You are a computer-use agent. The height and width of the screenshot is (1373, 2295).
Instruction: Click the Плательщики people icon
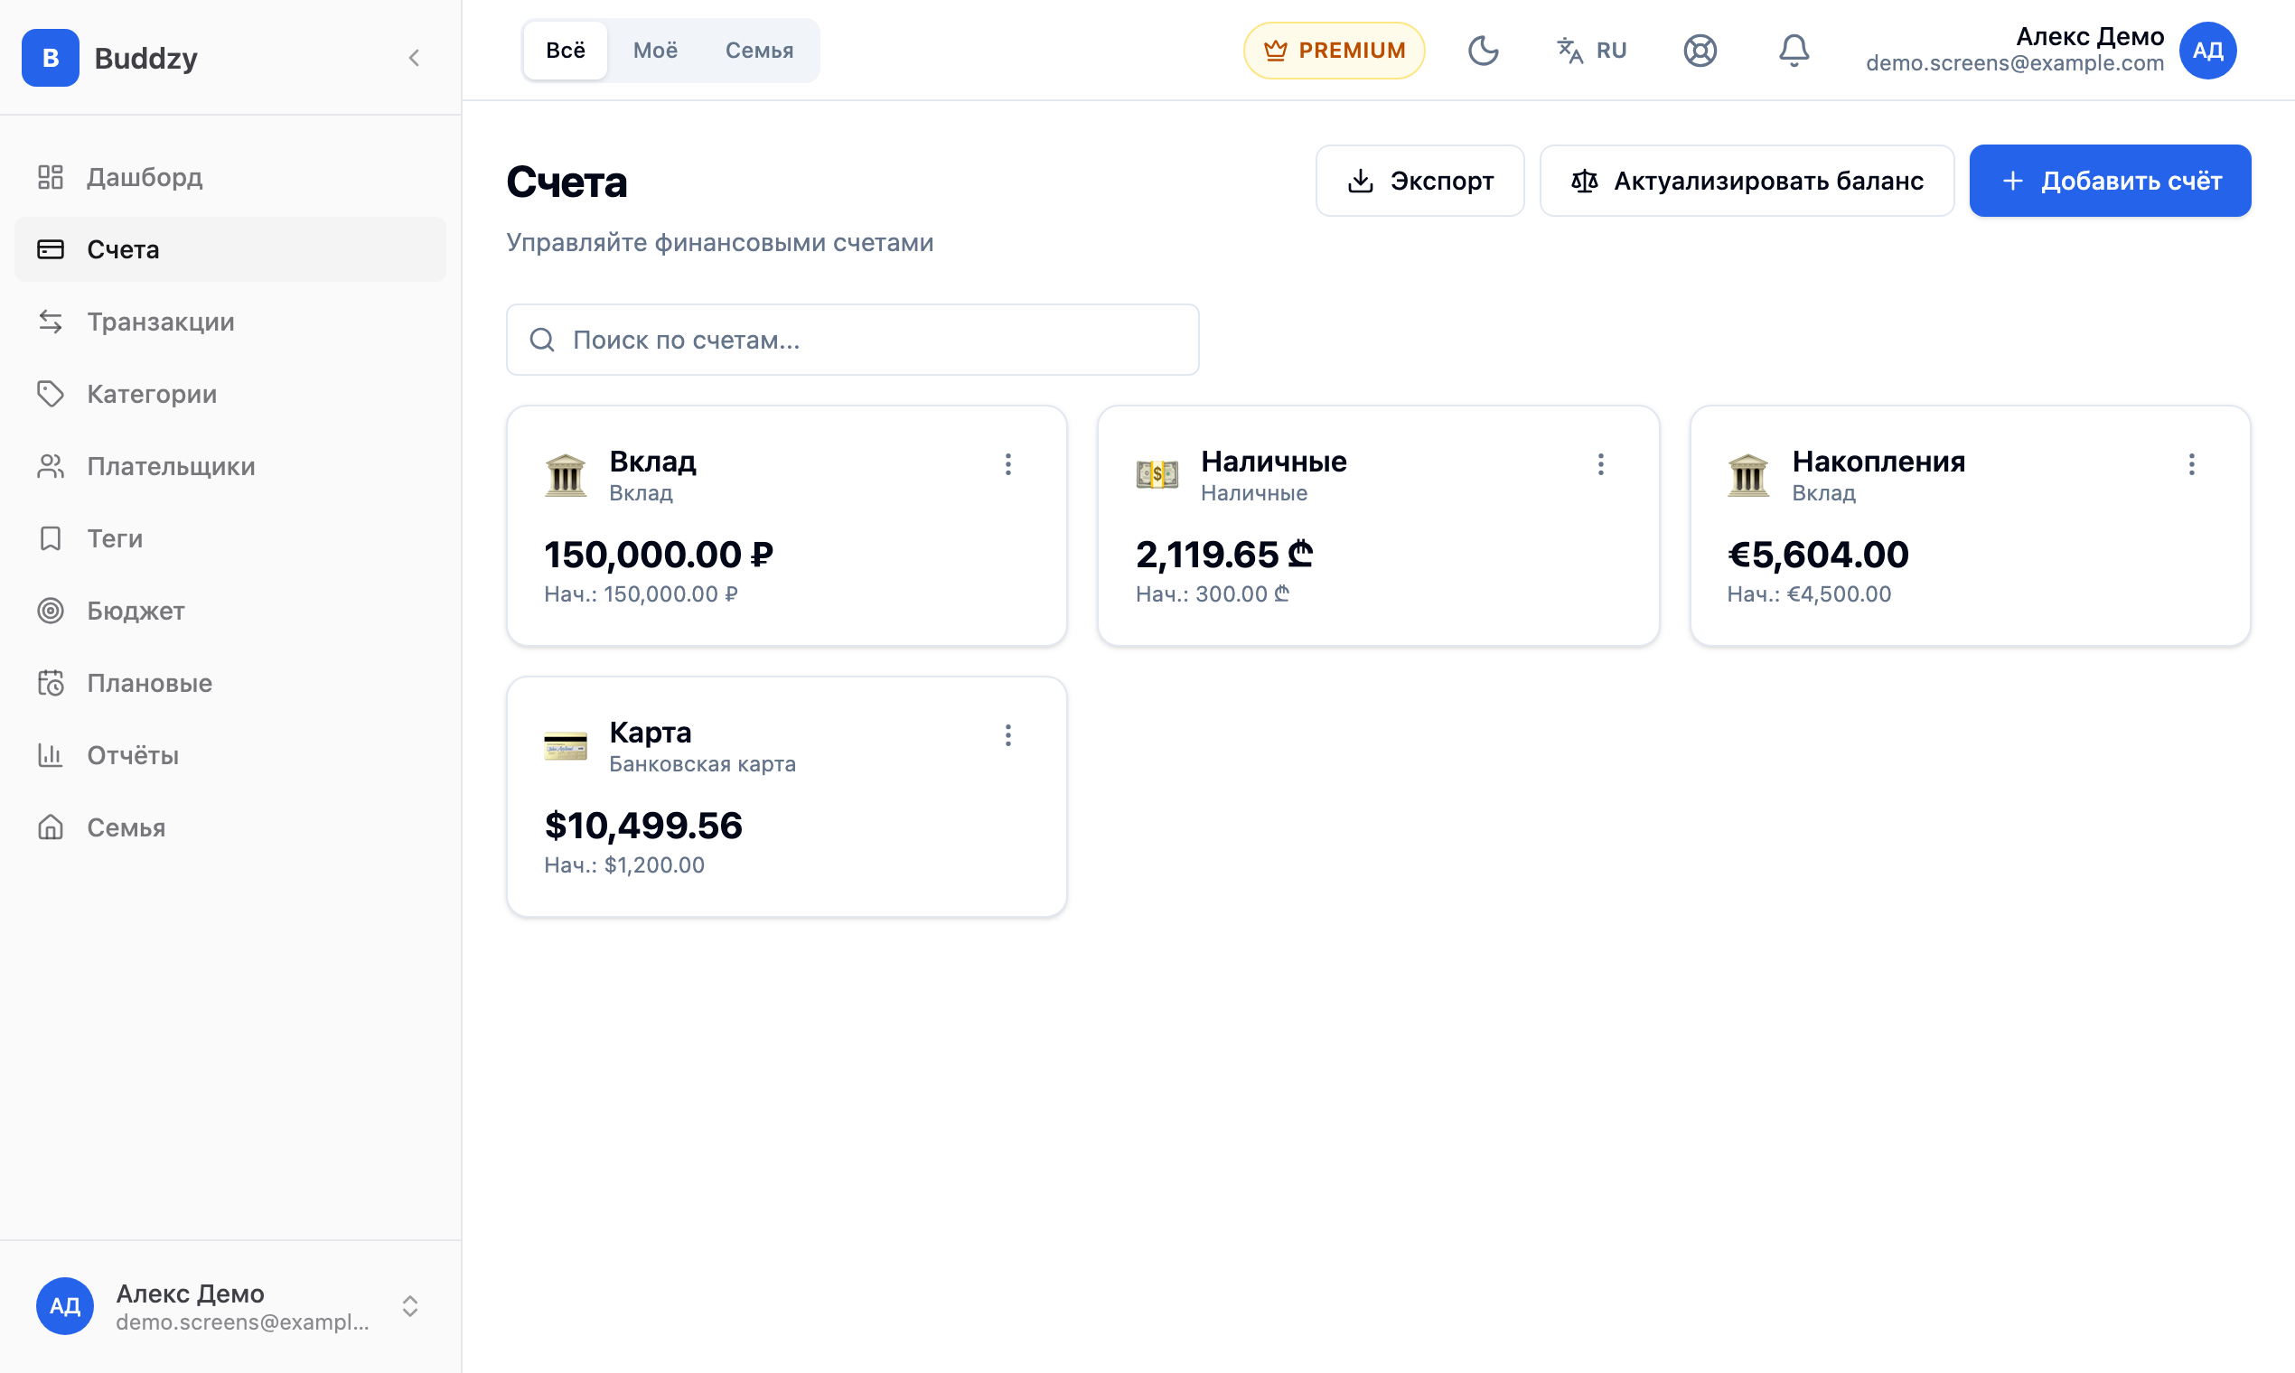[50, 465]
